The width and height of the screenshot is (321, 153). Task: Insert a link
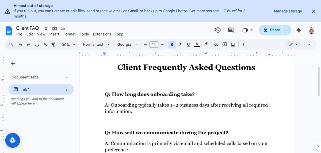click(x=216, y=45)
